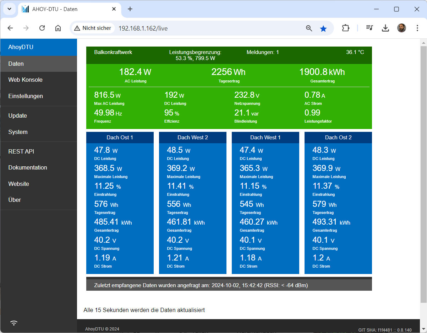
Task: Click the browser home icon
Action: pyautogui.click(x=58, y=28)
